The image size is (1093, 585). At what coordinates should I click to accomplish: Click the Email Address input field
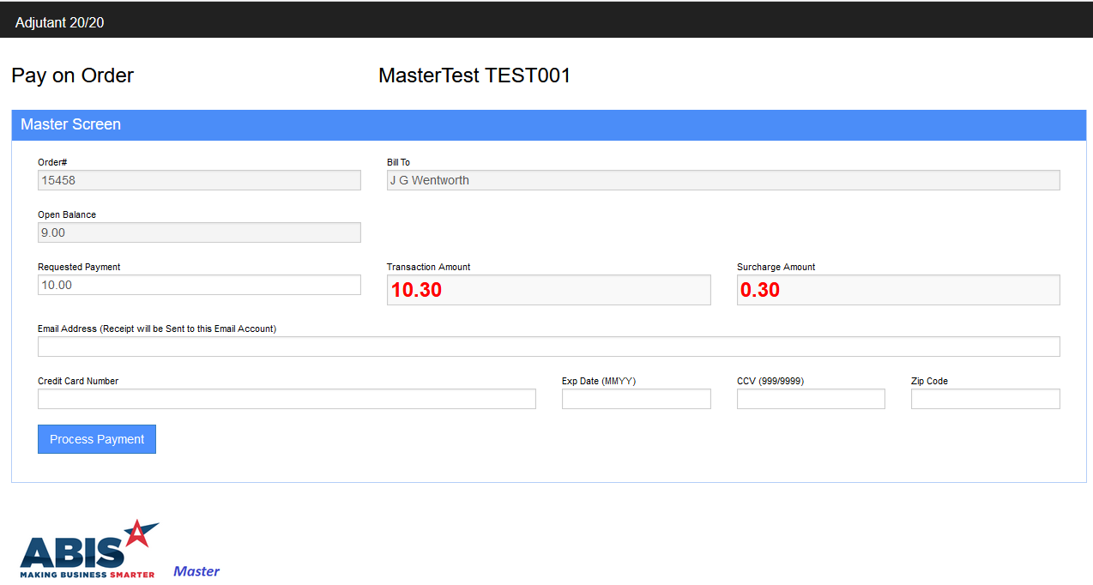pyautogui.click(x=548, y=347)
